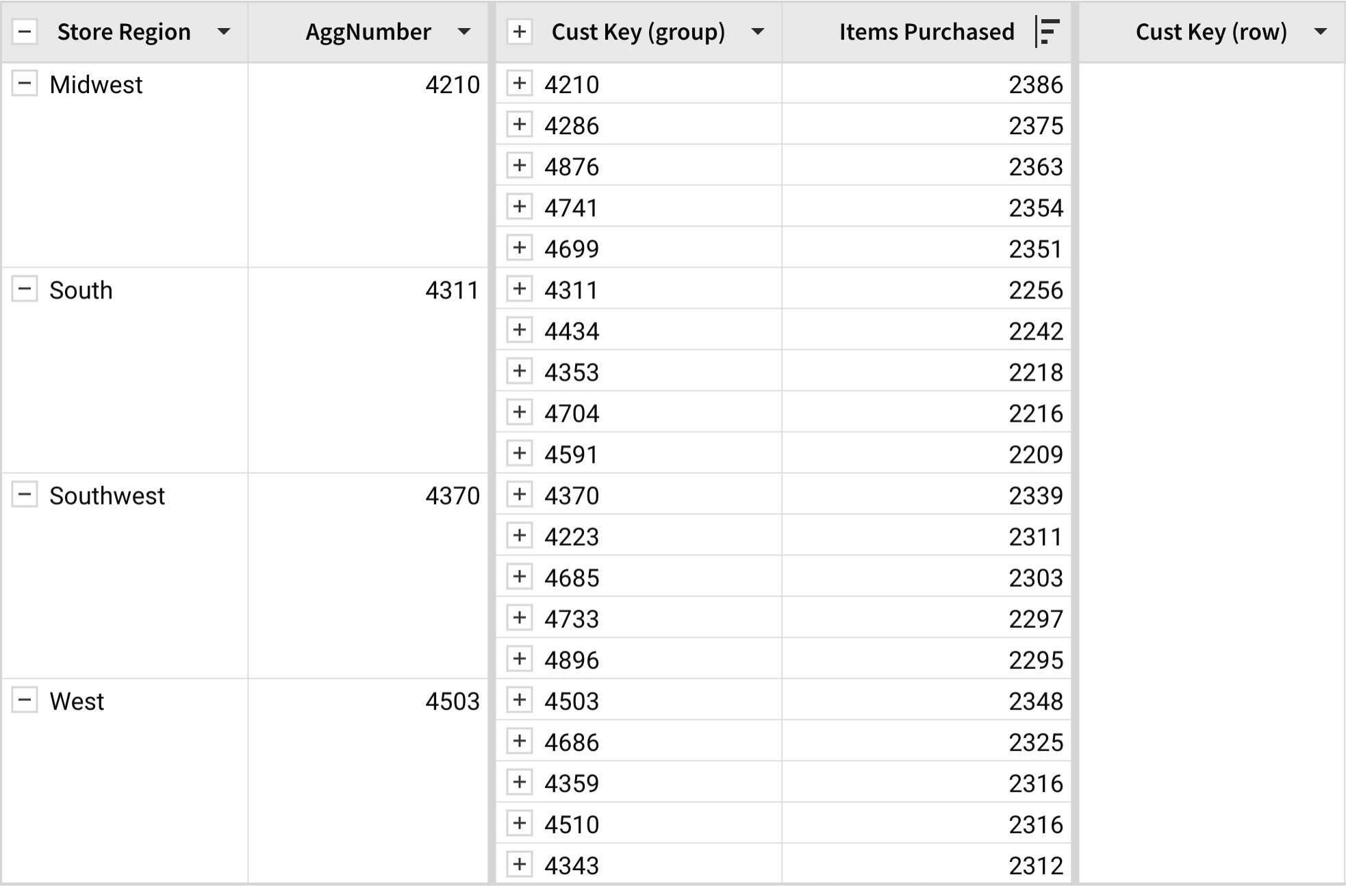Viewport: 1346px width, 886px height.
Task: Open the Cust Key (row) column dropdown
Action: 1321,31
